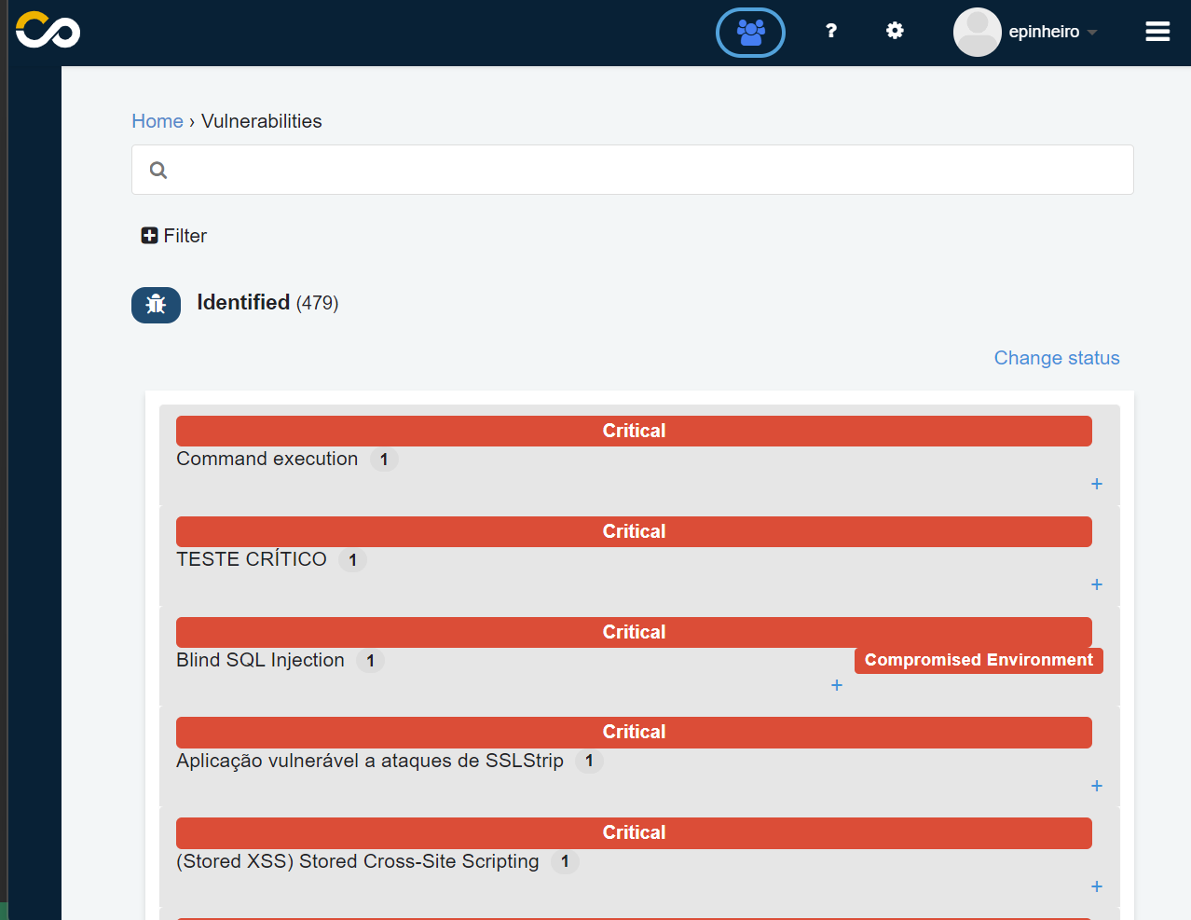Click the plus icon next to Filter
This screenshot has height=920, width=1191.
pos(149,235)
